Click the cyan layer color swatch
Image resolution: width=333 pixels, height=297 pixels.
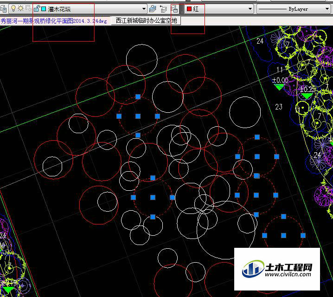coord(44,9)
